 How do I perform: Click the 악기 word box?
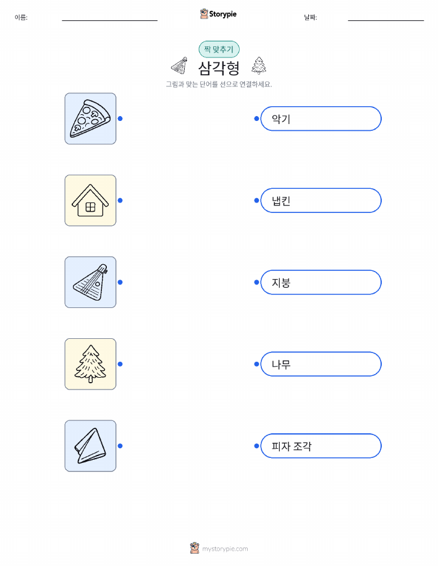[x=321, y=119]
